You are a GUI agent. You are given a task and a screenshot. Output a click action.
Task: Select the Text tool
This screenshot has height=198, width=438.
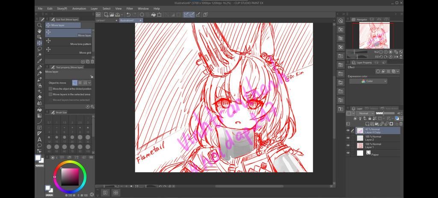click(40, 139)
